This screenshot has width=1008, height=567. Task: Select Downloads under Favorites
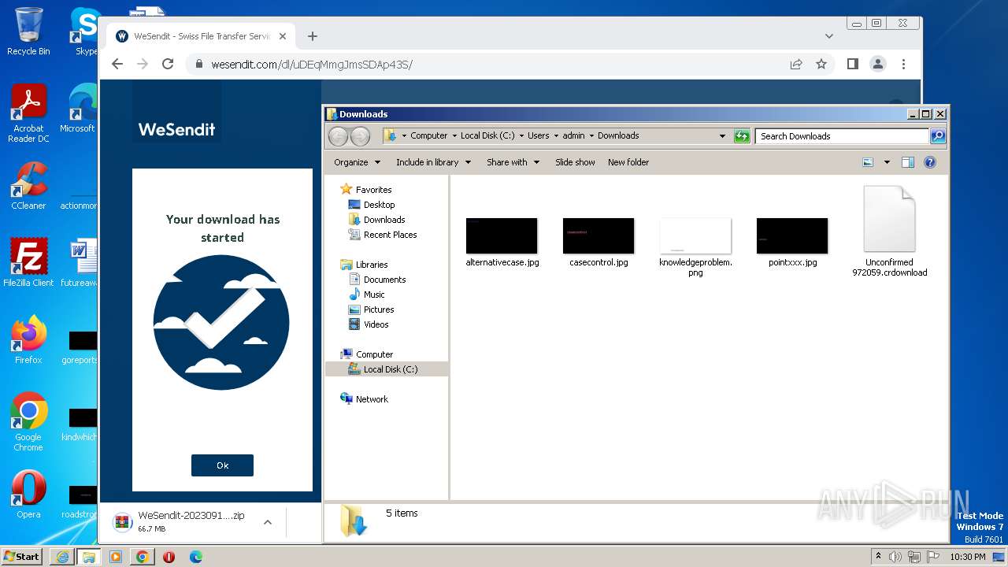pos(384,220)
